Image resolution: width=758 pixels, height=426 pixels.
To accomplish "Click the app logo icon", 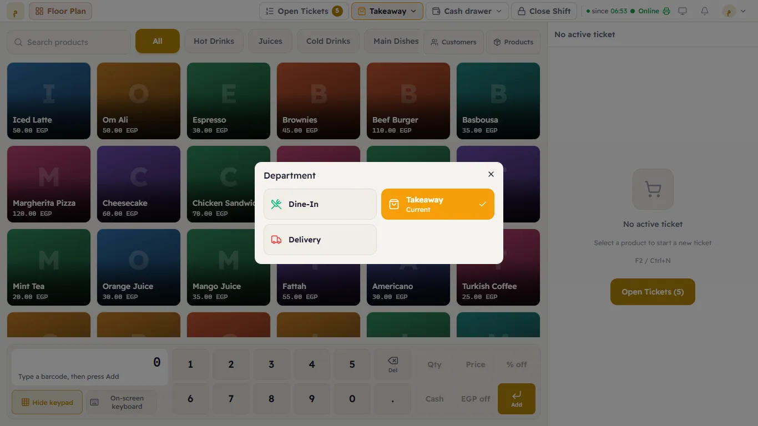I will click(x=16, y=11).
